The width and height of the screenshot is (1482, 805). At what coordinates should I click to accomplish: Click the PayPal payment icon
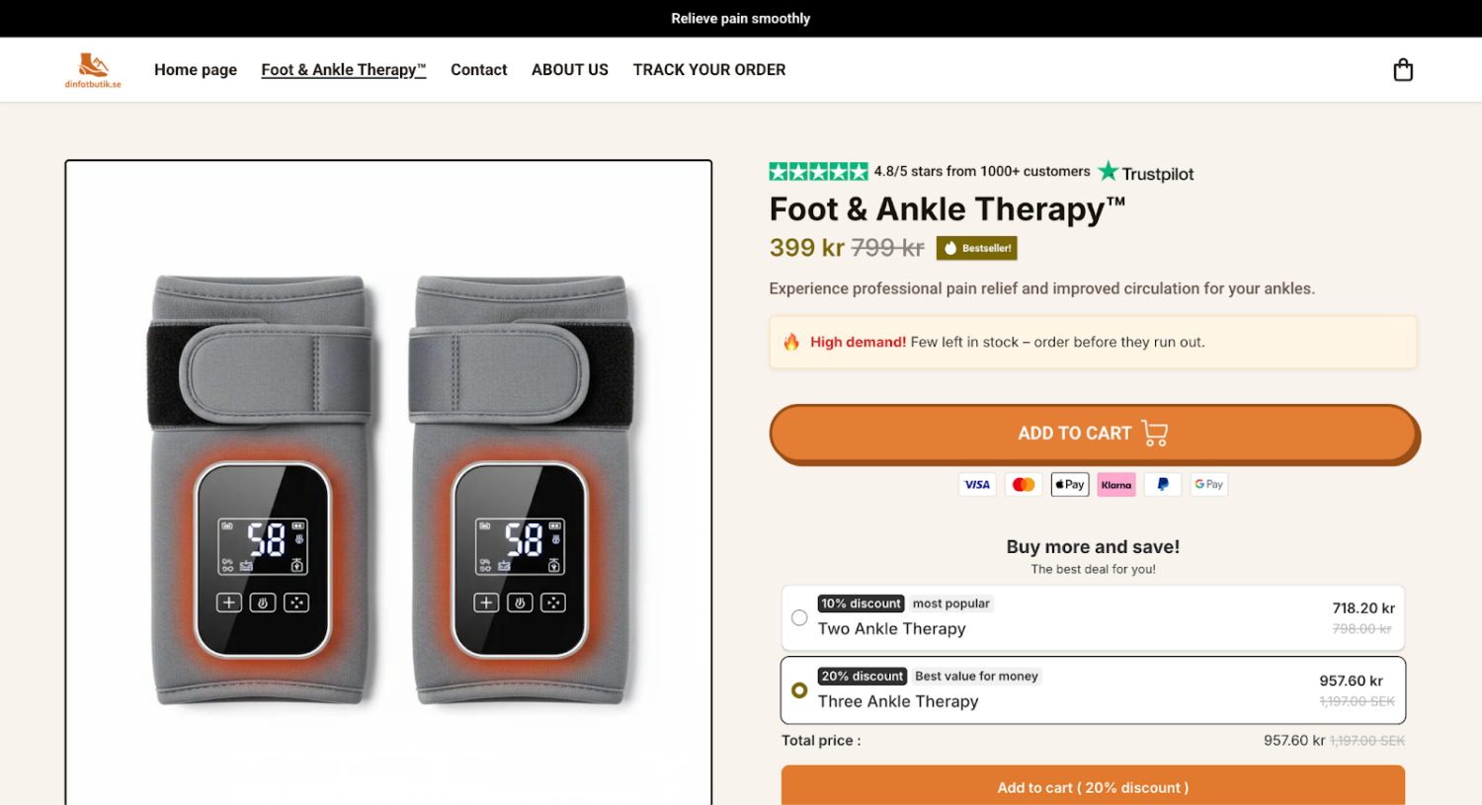click(1163, 485)
